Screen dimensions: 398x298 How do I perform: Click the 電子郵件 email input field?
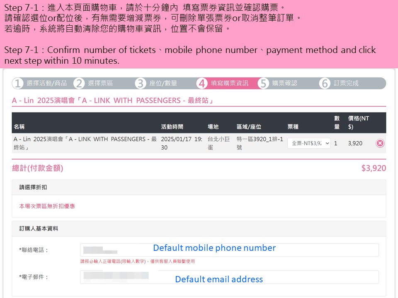229,277
